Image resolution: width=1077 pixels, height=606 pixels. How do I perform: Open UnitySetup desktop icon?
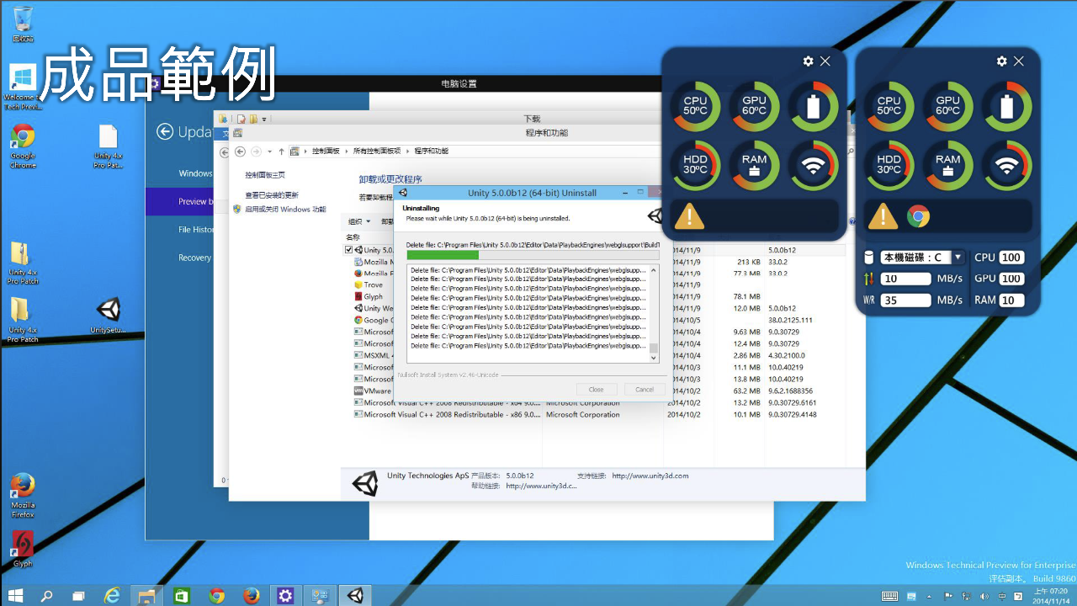(108, 315)
